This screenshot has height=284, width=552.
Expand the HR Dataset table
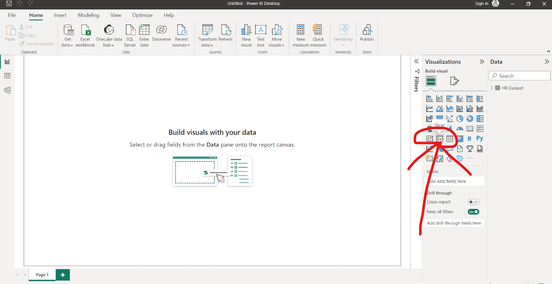coord(492,88)
